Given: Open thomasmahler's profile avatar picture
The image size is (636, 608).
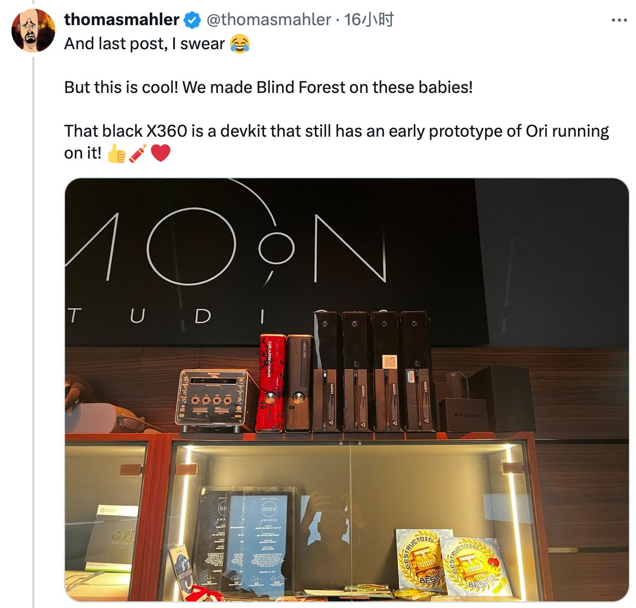Looking at the screenshot, I should 33,31.
